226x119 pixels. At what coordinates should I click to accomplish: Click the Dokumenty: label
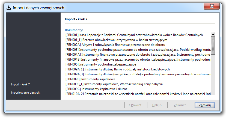tap(74, 30)
